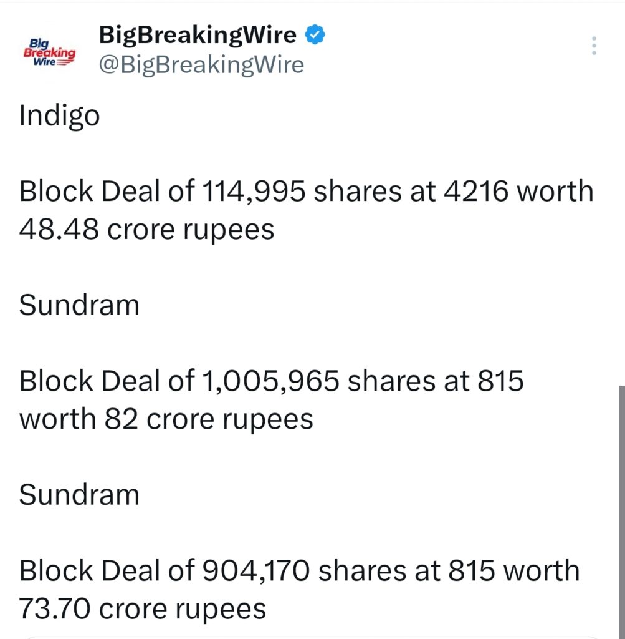Select the first Sundram text line
This screenshot has height=639, width=625.
pyautogui.click(x=79, y=305)
